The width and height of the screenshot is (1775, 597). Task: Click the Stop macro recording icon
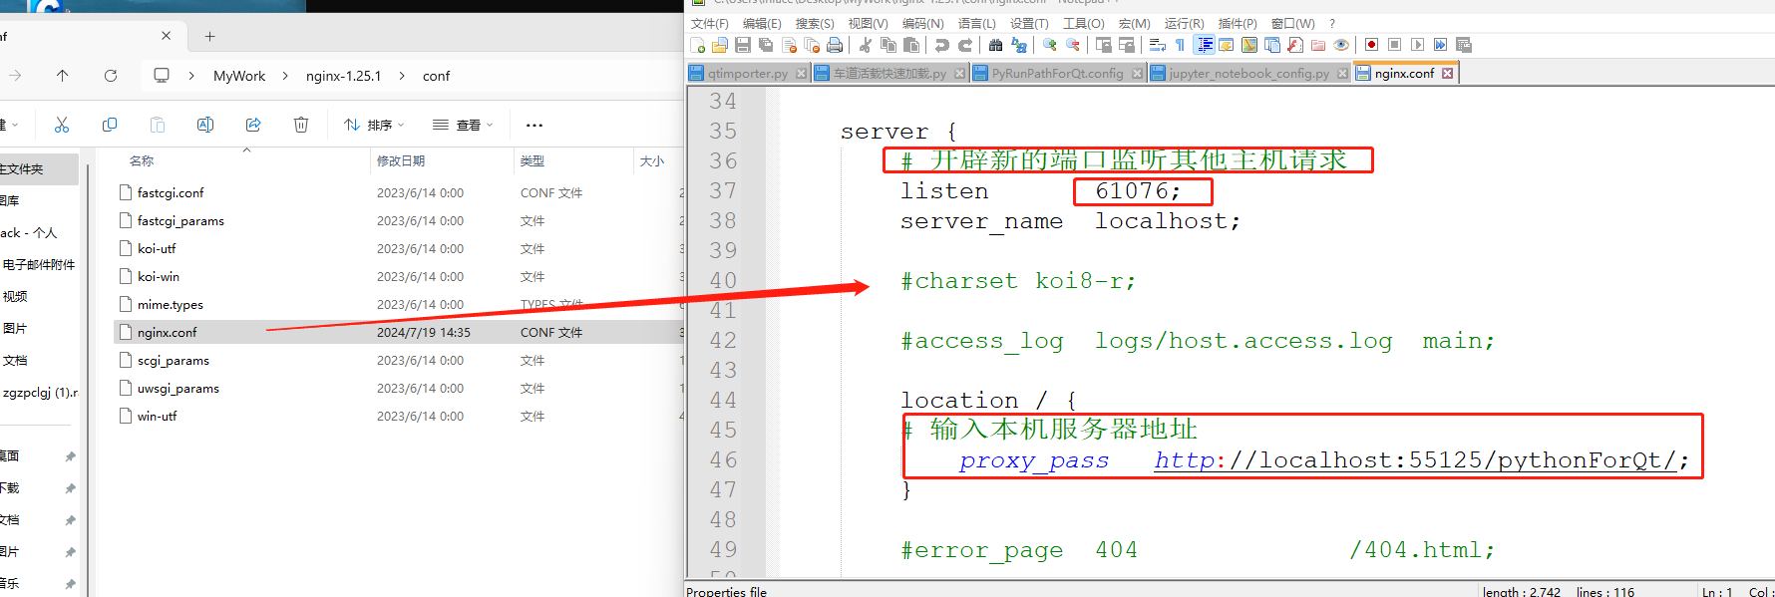tap(1394, 45)
